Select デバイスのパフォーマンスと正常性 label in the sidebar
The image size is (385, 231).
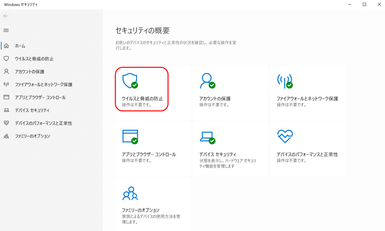pos(44,123)
